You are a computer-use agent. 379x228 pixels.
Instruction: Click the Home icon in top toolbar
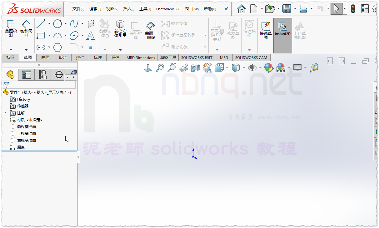tap(242, 9)
